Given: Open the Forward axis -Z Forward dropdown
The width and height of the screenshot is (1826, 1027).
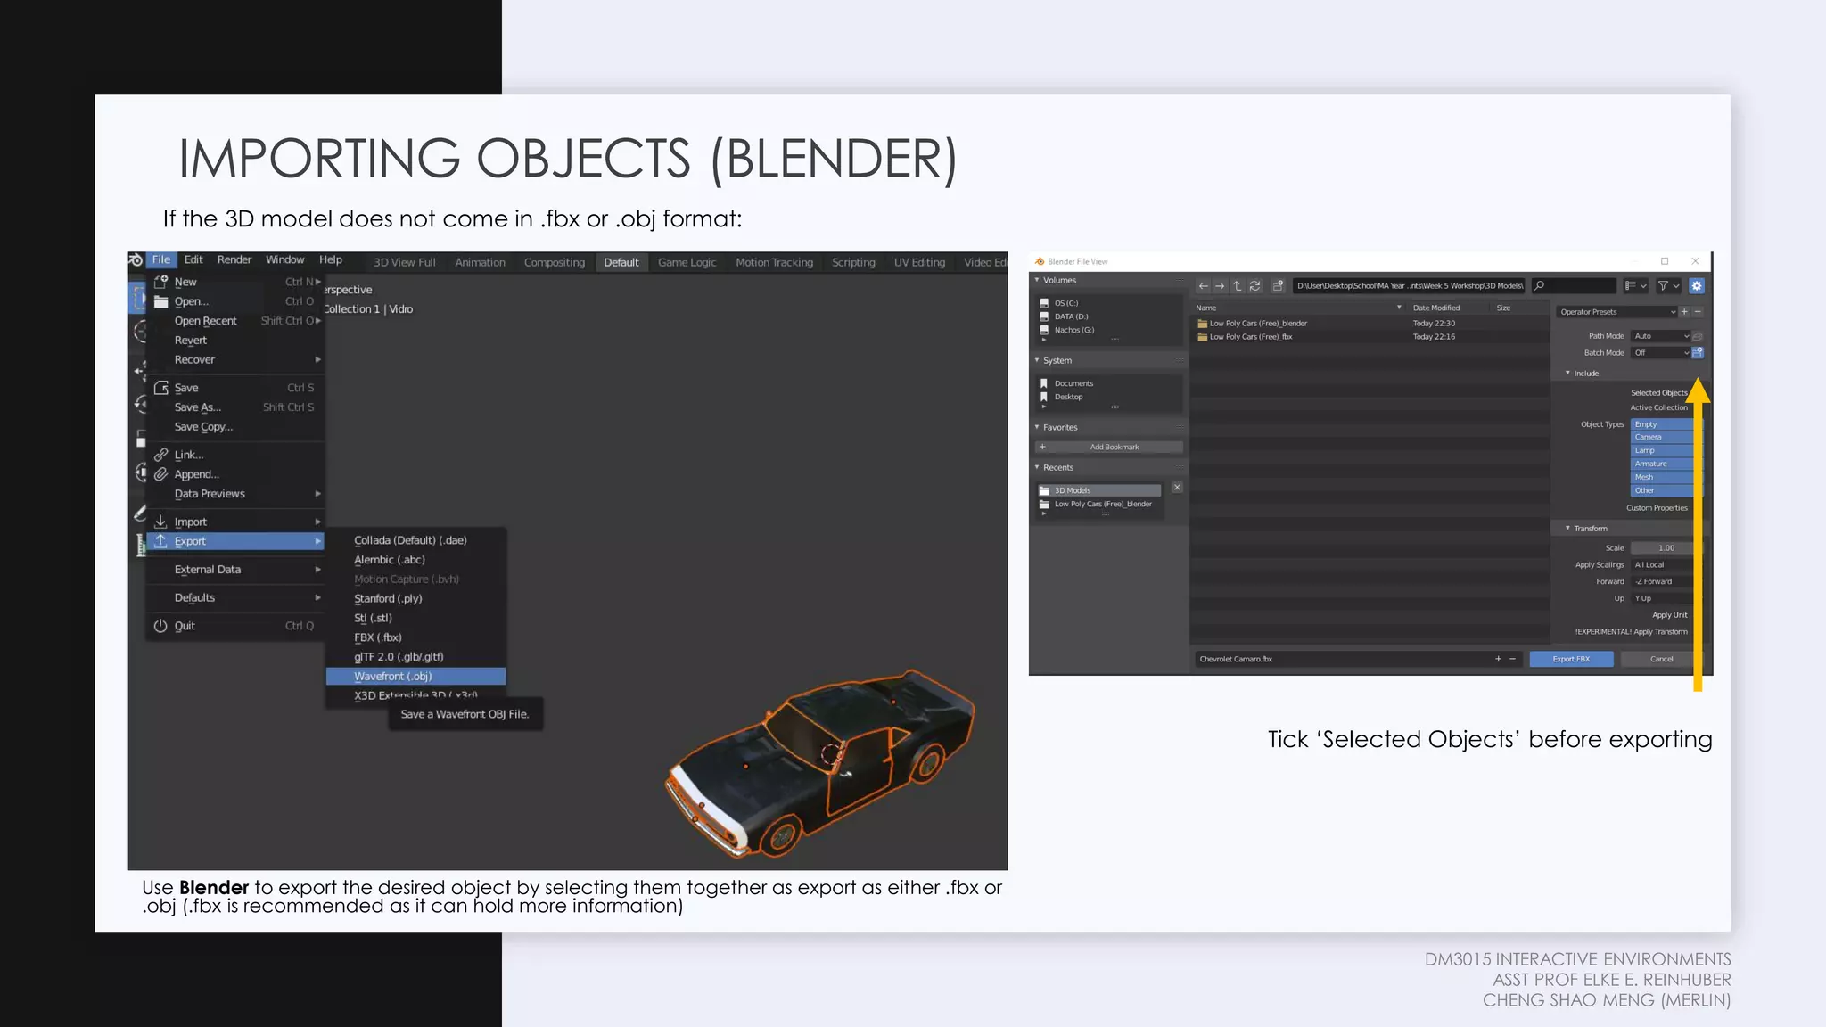Looking at the screenshot, I should [1664, 582].
